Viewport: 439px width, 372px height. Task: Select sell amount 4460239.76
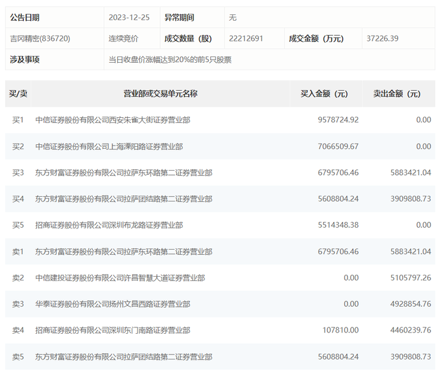[411, 330]
